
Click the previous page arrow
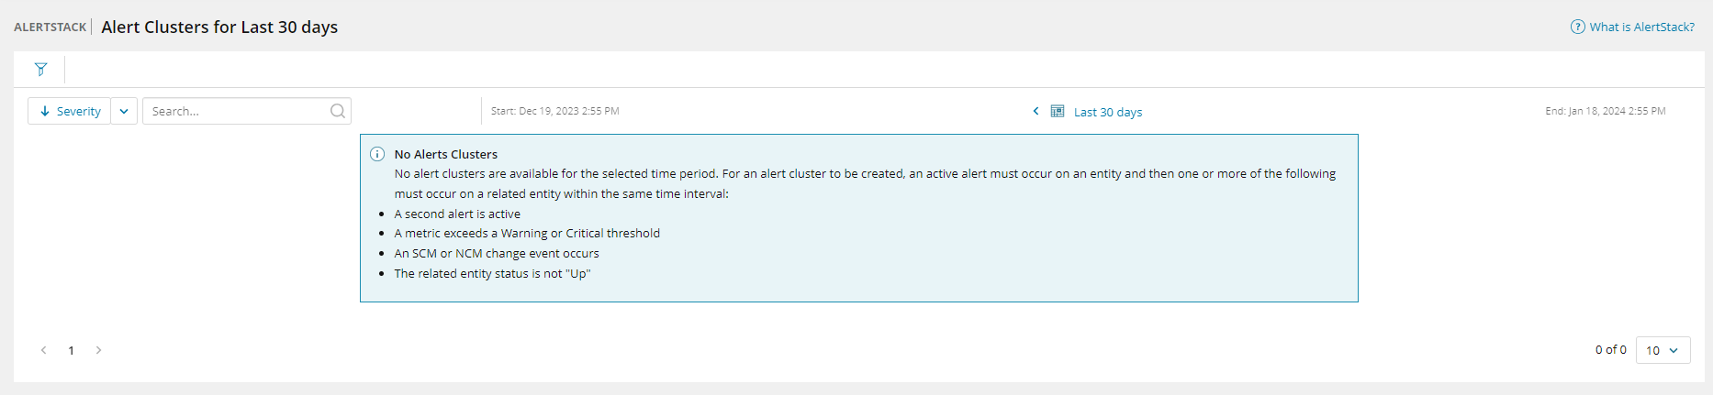[43, 350]
